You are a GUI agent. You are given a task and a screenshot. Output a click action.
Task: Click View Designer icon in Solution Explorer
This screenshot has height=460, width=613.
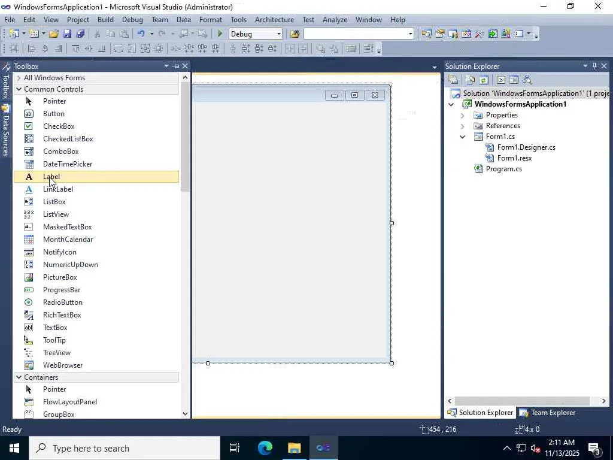click(x=514, y=80)
